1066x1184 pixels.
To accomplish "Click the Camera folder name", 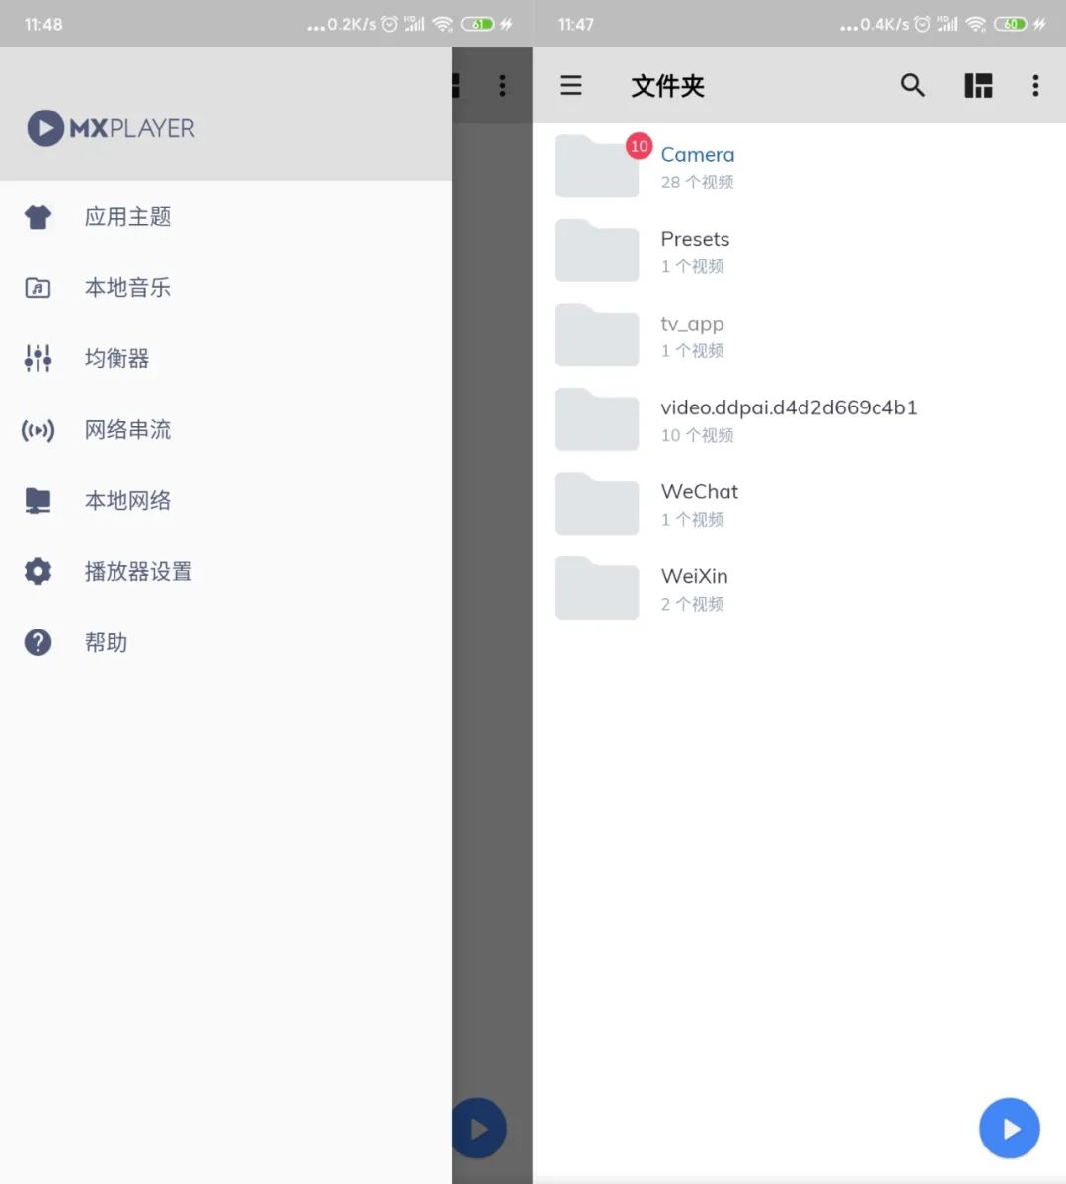I will point(698,155).
